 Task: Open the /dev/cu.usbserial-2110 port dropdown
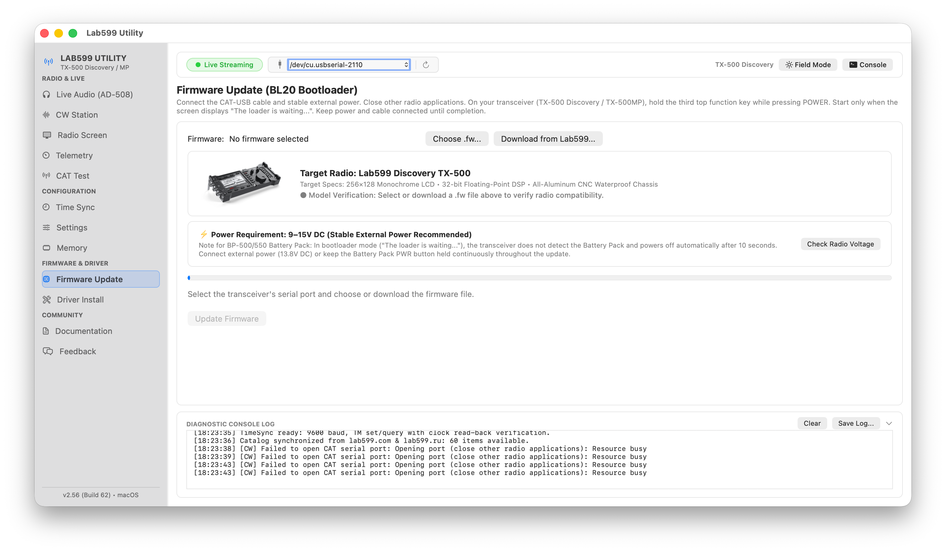point(349,64)
